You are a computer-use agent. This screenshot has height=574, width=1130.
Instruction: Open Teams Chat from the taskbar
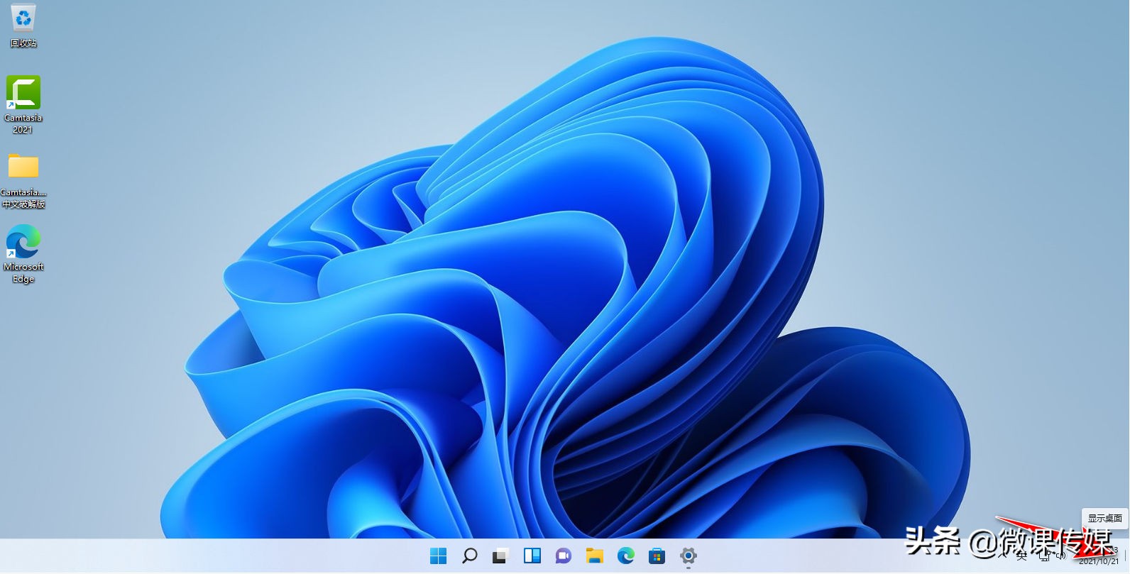pyautogui.click(x=564, y=556)
